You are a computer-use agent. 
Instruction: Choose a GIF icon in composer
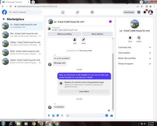click(62, 116)
